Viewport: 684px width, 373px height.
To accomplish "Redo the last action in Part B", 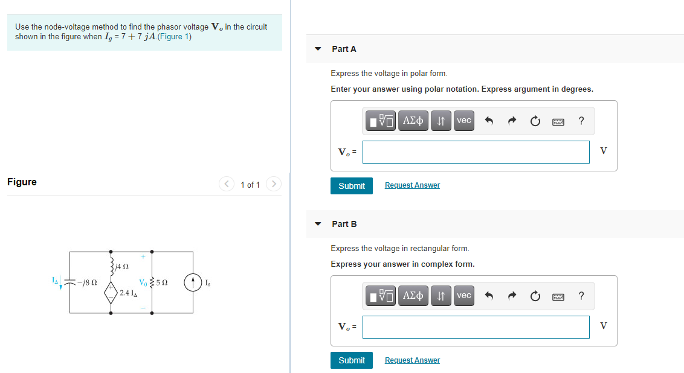I will pyautogui.click(x=512, y=296).
